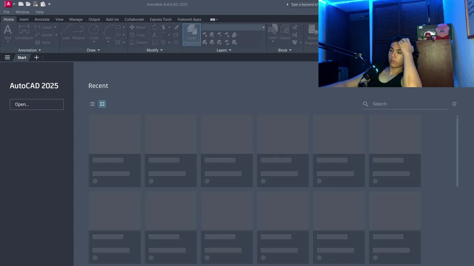Image resolution: width=474 pixels, height=266 pixels.
Task: Open settings gear next to Search
Action: [x=454, y=104]
